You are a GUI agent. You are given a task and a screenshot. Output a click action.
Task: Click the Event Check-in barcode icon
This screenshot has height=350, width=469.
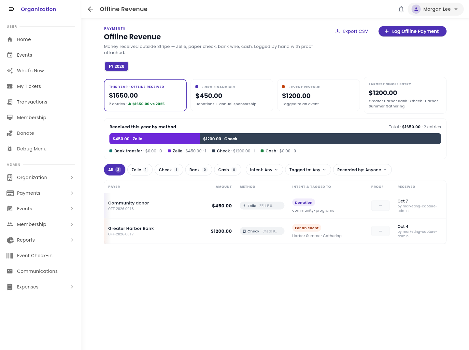pyautogui.click(x=10, y=256)
